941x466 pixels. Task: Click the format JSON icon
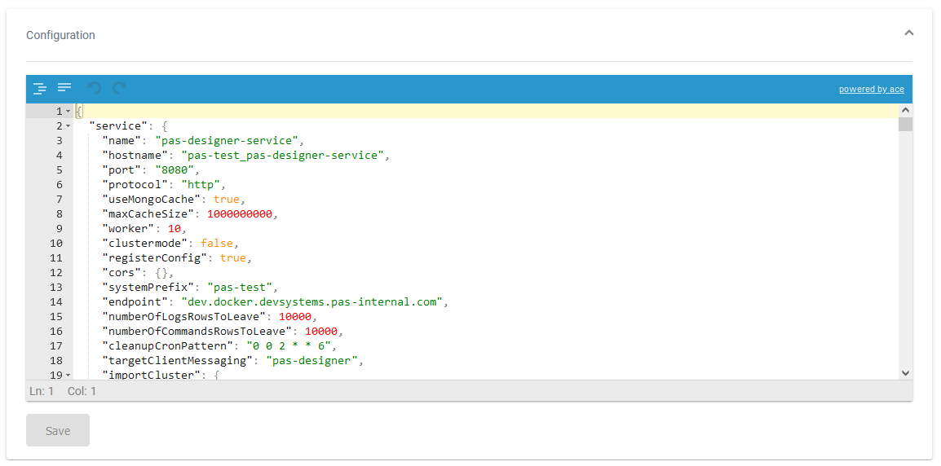39,89
